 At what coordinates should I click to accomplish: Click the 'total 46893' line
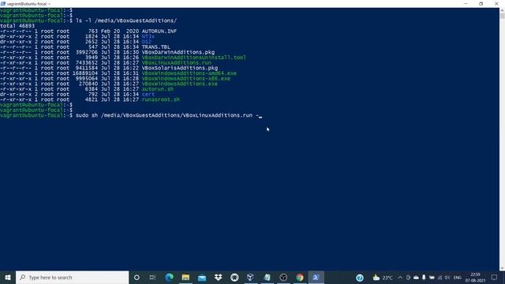point(17,26)
